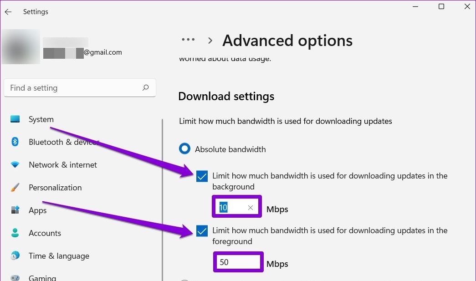Viewport: 476px width, 281px height.
Task: Click the Download settings heading
Action: pyautogui.click(x=226, y=96)
